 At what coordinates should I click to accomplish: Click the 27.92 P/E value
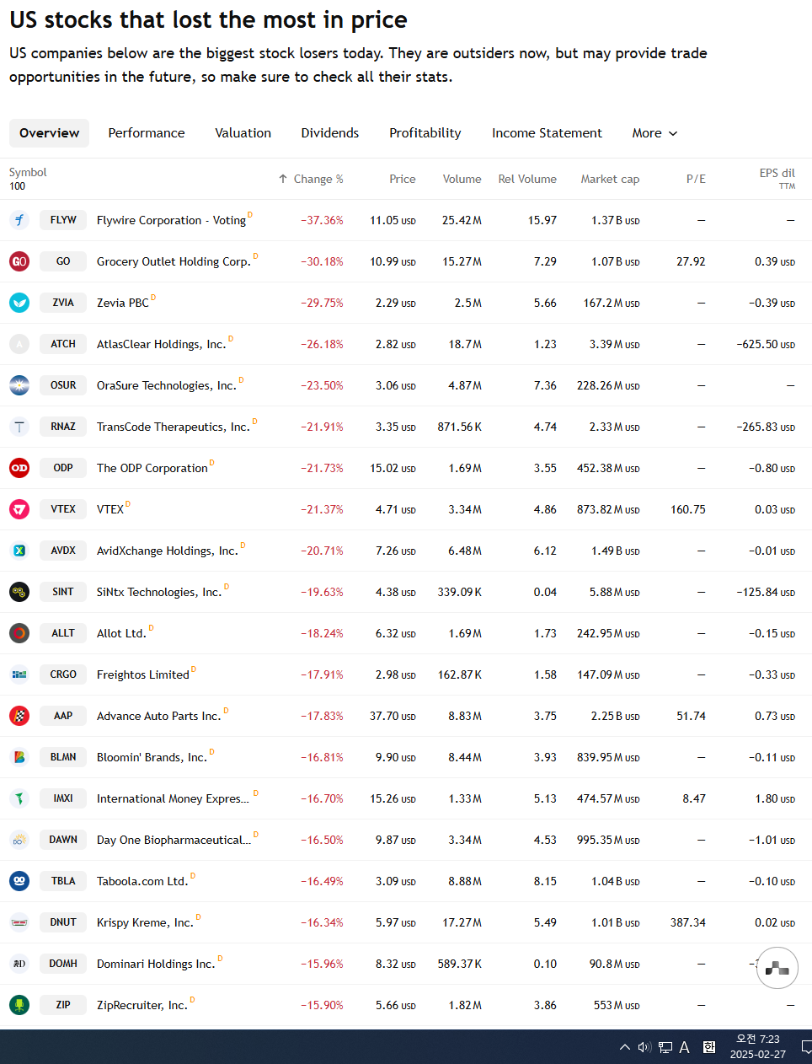691,261
